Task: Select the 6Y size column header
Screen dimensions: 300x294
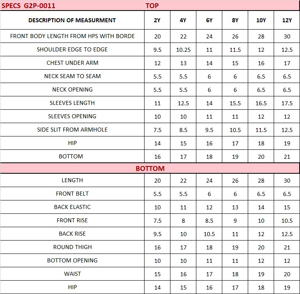Action: click(209, 20)
